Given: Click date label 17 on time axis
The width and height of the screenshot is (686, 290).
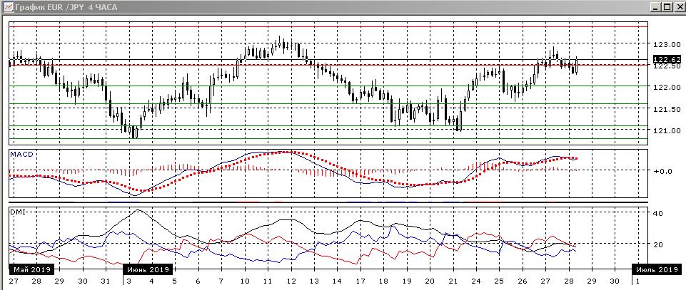Looking at the screenshot, I should click(360, 281).
